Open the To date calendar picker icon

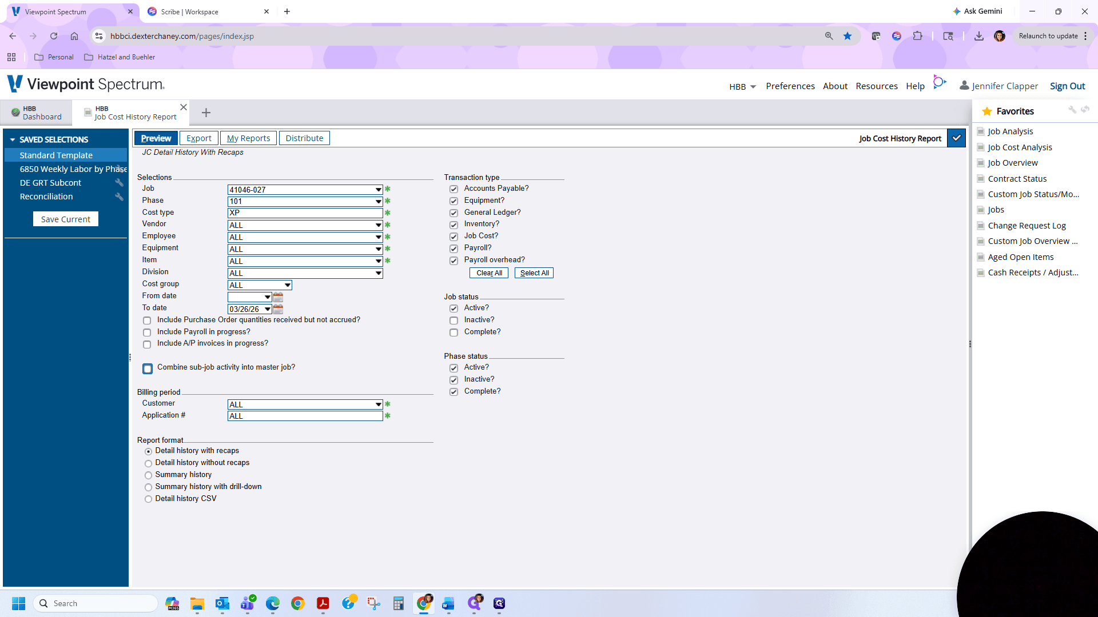[278, 309]
